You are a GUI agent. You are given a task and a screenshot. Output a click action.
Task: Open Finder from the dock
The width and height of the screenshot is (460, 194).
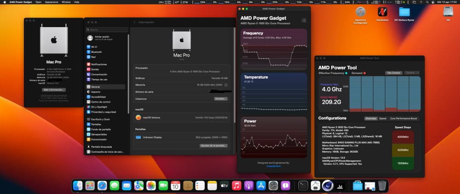(78, 186)
